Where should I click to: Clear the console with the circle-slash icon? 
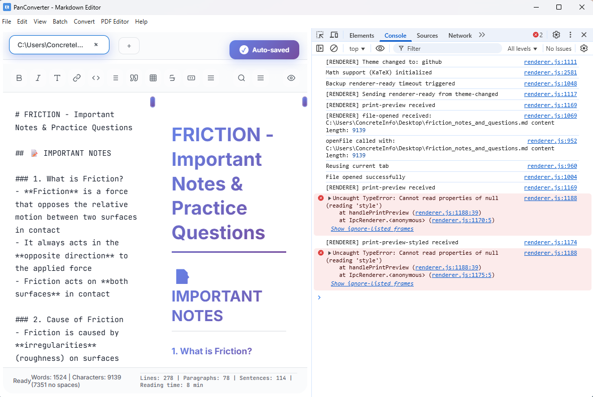click(333, 48)
